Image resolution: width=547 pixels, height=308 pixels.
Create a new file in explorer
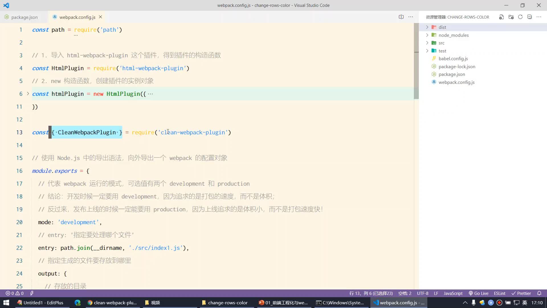(x=501, y=17)
